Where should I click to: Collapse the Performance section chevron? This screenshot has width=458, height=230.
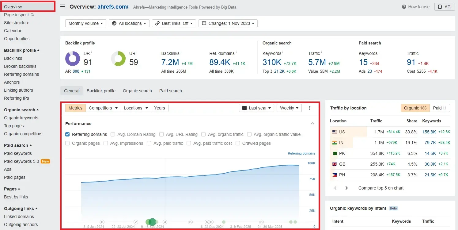pos(312,124)
